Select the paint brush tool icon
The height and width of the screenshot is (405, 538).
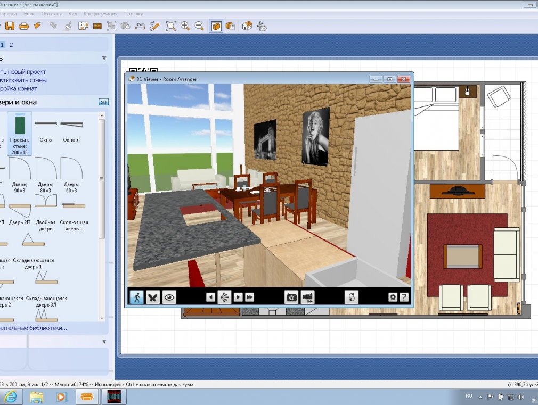click(68, 27)
